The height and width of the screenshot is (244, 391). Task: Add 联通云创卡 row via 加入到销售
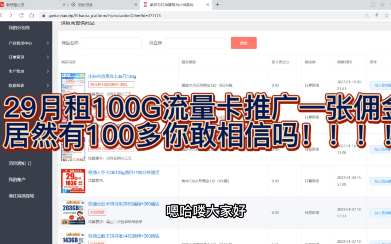380,213
